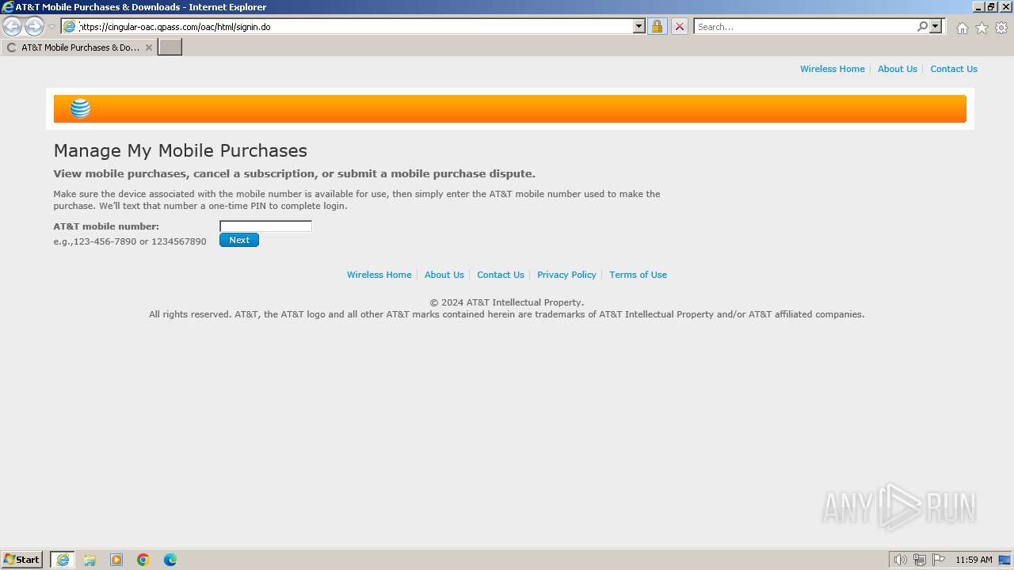Open a new blank tab
Screen dimensions: 1014x570
(x=170, y=47)
